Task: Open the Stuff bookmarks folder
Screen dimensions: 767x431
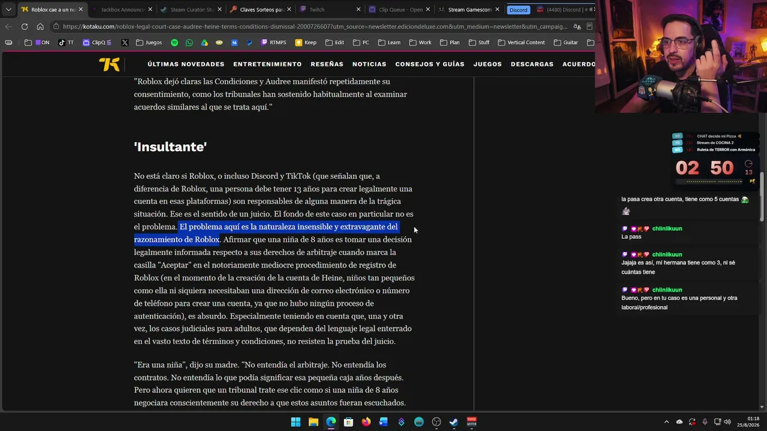Action: click(479, 43)
